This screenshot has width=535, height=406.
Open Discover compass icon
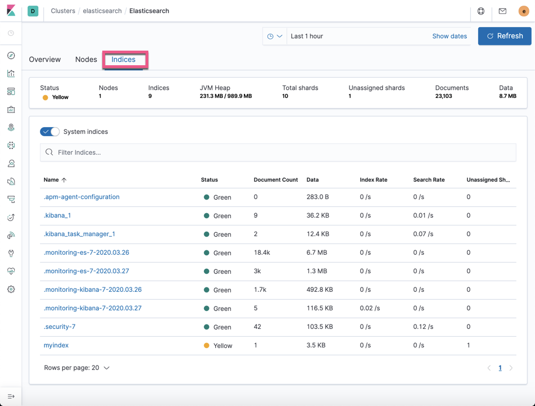point(11,55)
